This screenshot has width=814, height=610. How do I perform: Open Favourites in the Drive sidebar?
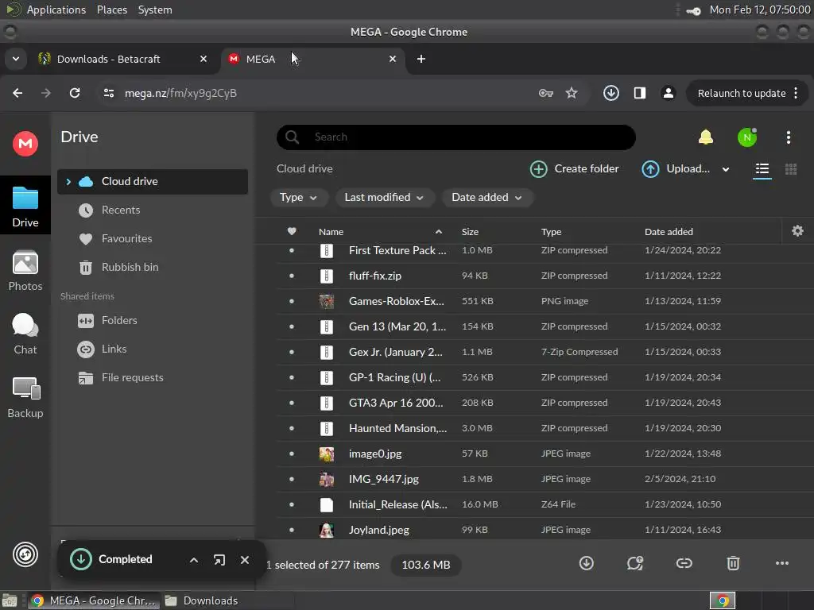[152, 238]
